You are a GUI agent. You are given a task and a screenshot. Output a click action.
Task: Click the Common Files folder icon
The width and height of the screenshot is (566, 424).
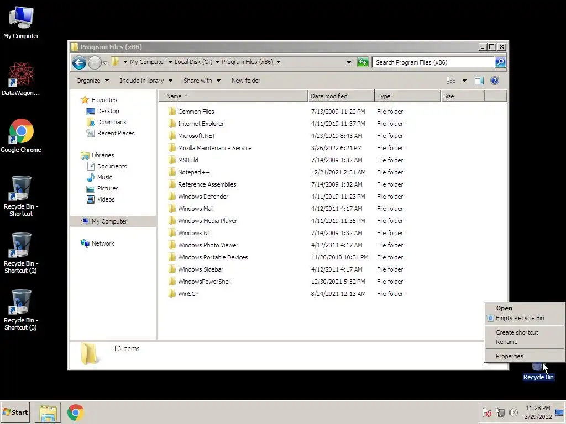point(172,111)
